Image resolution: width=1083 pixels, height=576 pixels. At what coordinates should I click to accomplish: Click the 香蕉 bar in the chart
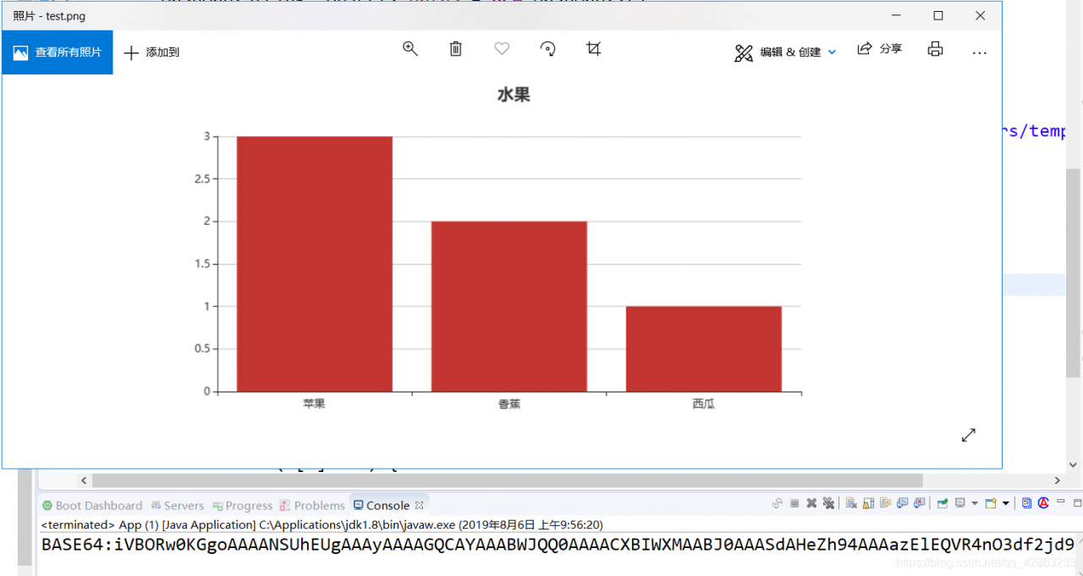509,306
